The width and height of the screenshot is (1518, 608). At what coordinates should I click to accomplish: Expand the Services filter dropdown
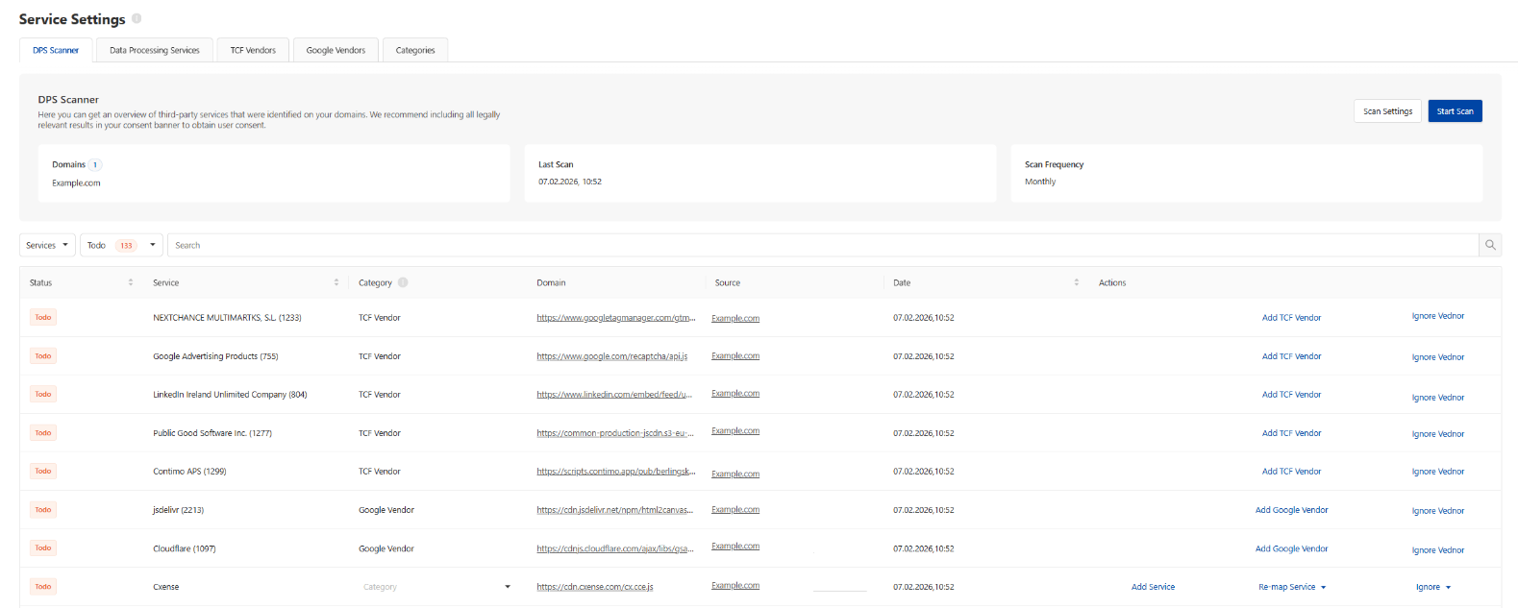click(x=47, y=245)
